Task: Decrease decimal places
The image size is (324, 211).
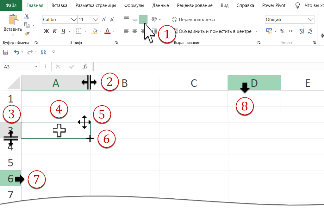Action: (x=310, y=31)
